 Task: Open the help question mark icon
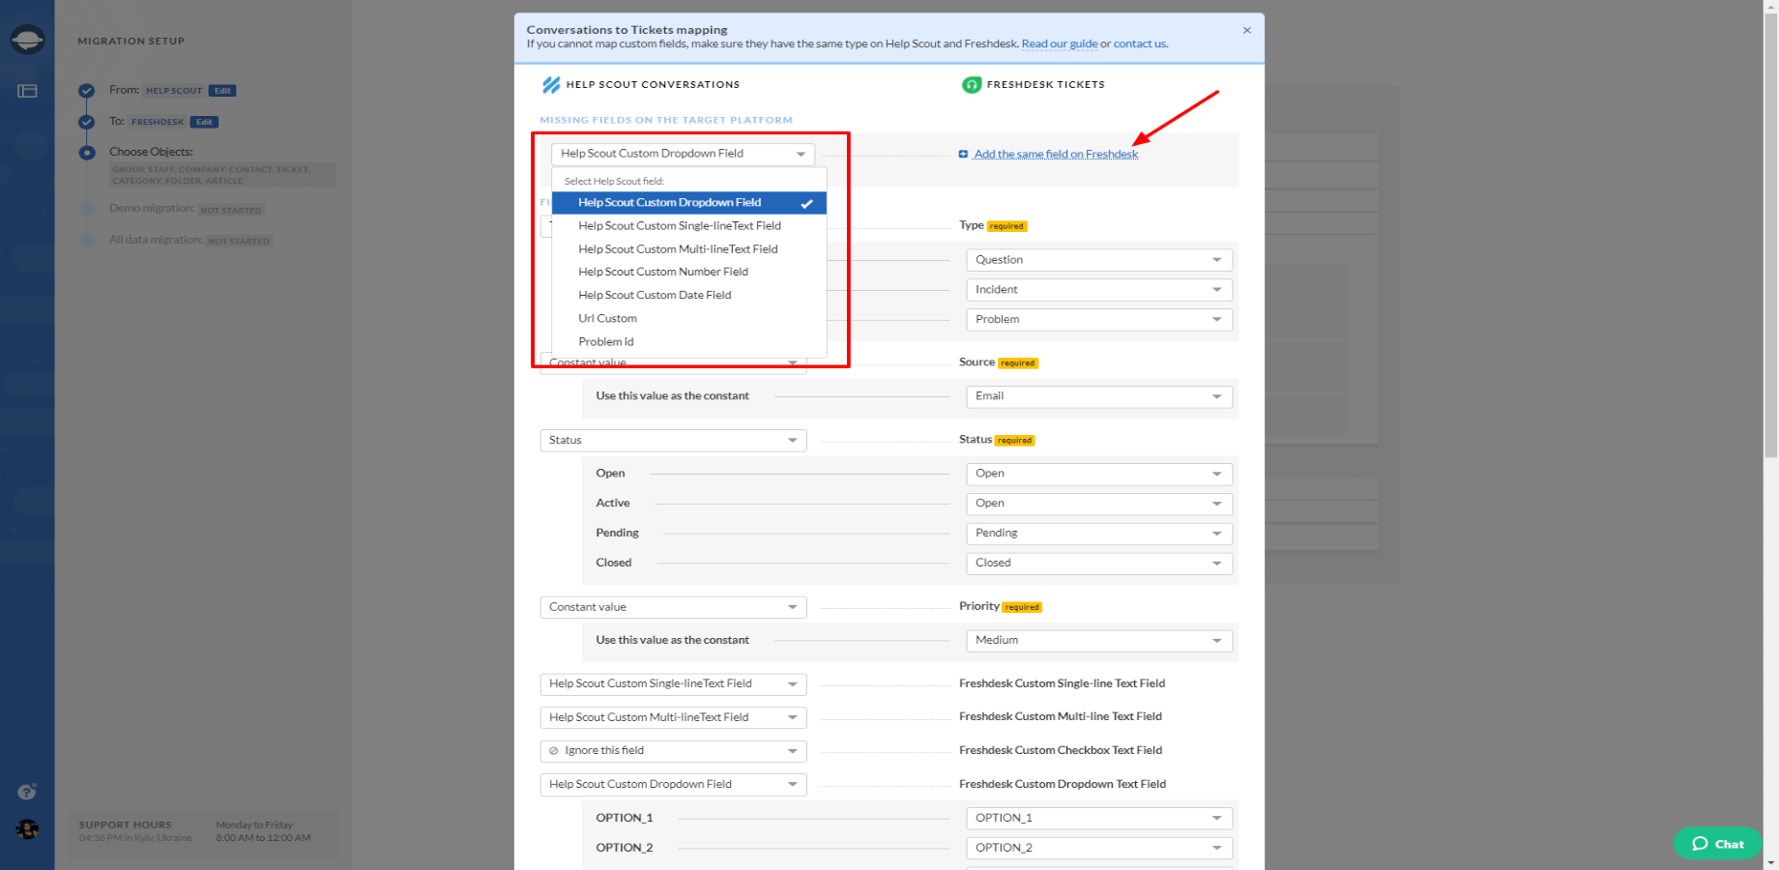pos(27,792)
